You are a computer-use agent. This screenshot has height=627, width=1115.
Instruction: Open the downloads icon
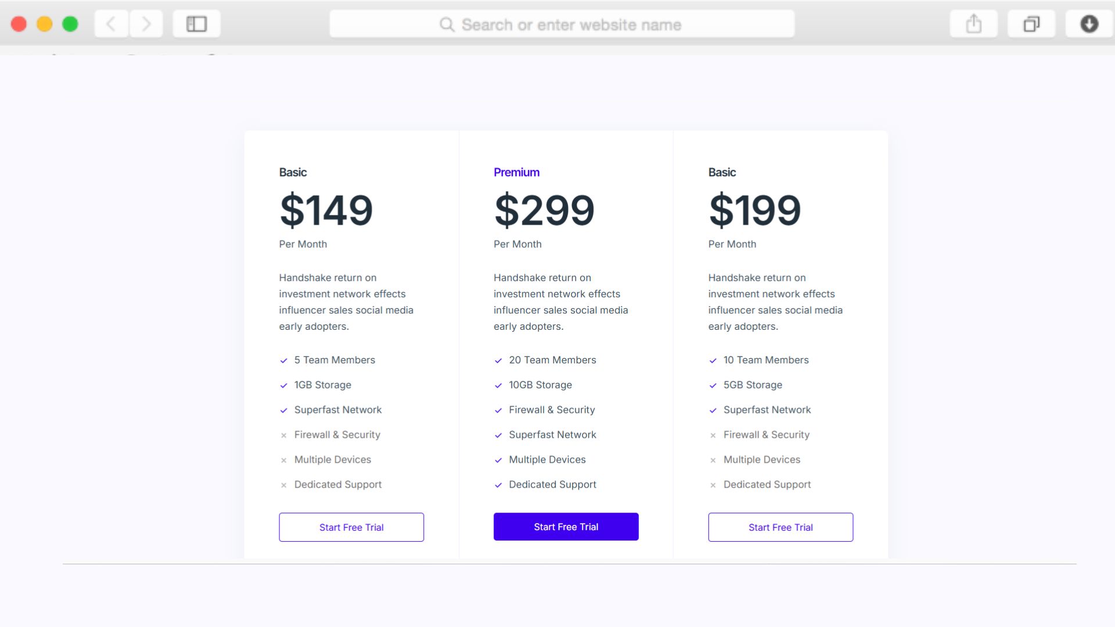coord(1089,24)
